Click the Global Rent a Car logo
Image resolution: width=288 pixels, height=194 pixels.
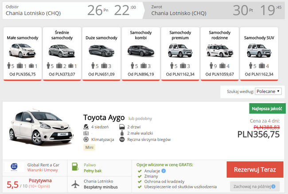tap(16, 167)
